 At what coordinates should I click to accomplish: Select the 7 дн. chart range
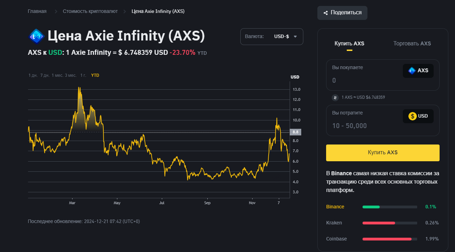(x=45, y=75)
